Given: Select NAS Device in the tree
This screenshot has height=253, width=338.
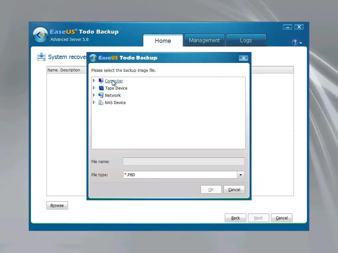Looking at the screenshot, I should [115, 103].
